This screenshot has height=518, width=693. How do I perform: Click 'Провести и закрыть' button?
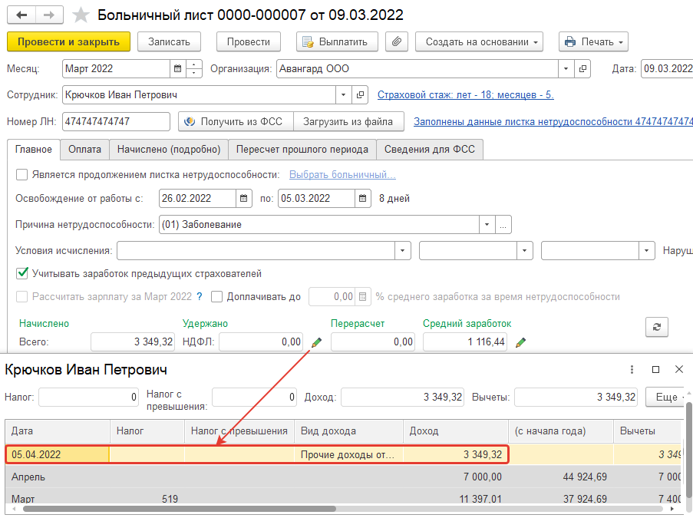pyautogui.click(x=68, y=41)
